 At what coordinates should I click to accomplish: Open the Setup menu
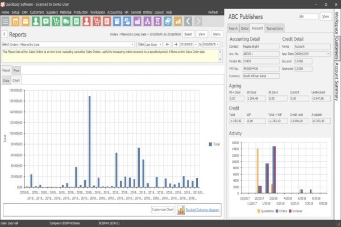[15, 12]
